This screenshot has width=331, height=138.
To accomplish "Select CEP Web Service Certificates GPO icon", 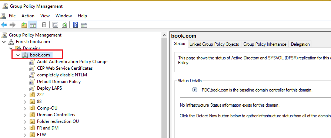I will [x=32, y=68].
